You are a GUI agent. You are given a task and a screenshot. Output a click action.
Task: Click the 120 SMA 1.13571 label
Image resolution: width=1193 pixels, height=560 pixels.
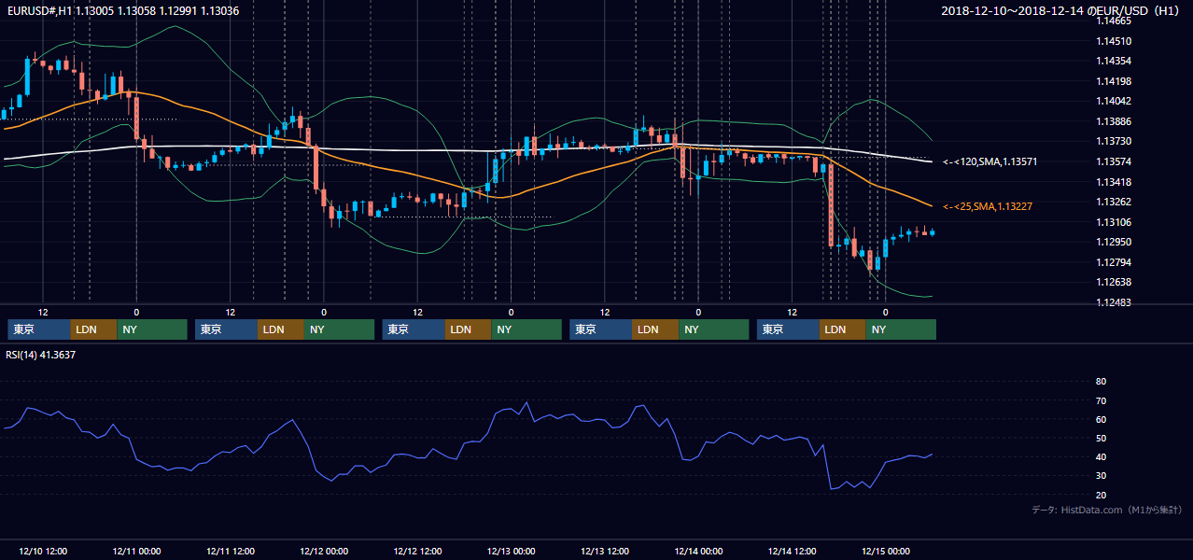[989, 162]
